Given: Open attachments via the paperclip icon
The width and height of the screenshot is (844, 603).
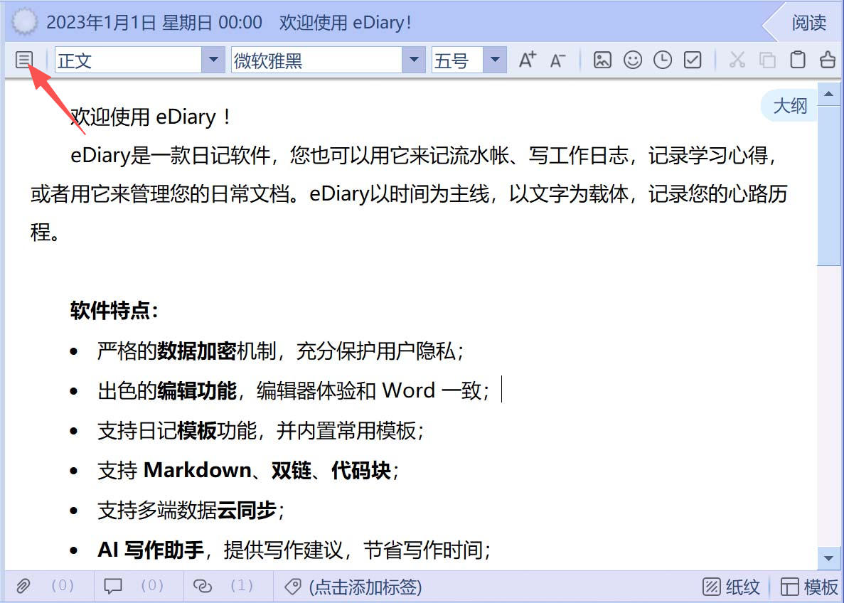Looking at the screenshot, I should pos(23,586).
